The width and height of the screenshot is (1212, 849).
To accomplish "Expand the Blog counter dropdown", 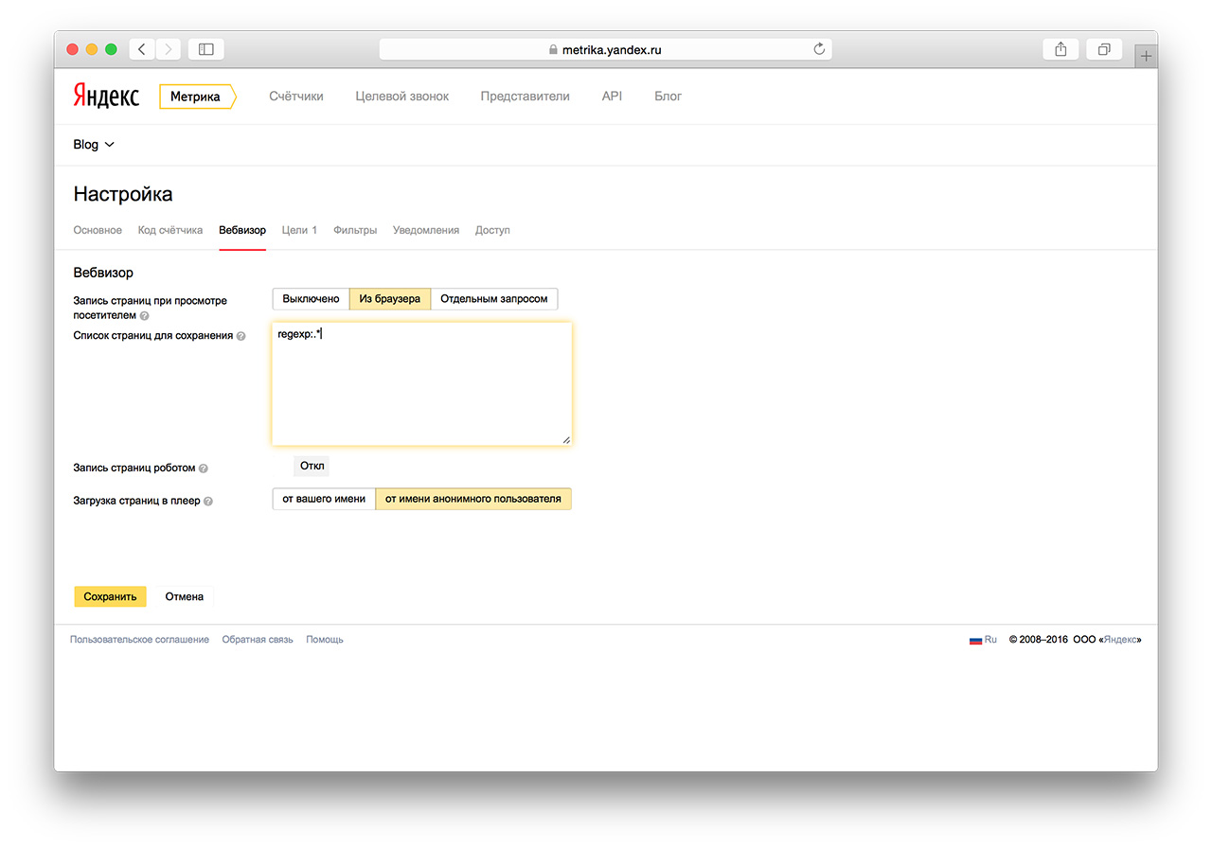I will (x=94, y=145).
